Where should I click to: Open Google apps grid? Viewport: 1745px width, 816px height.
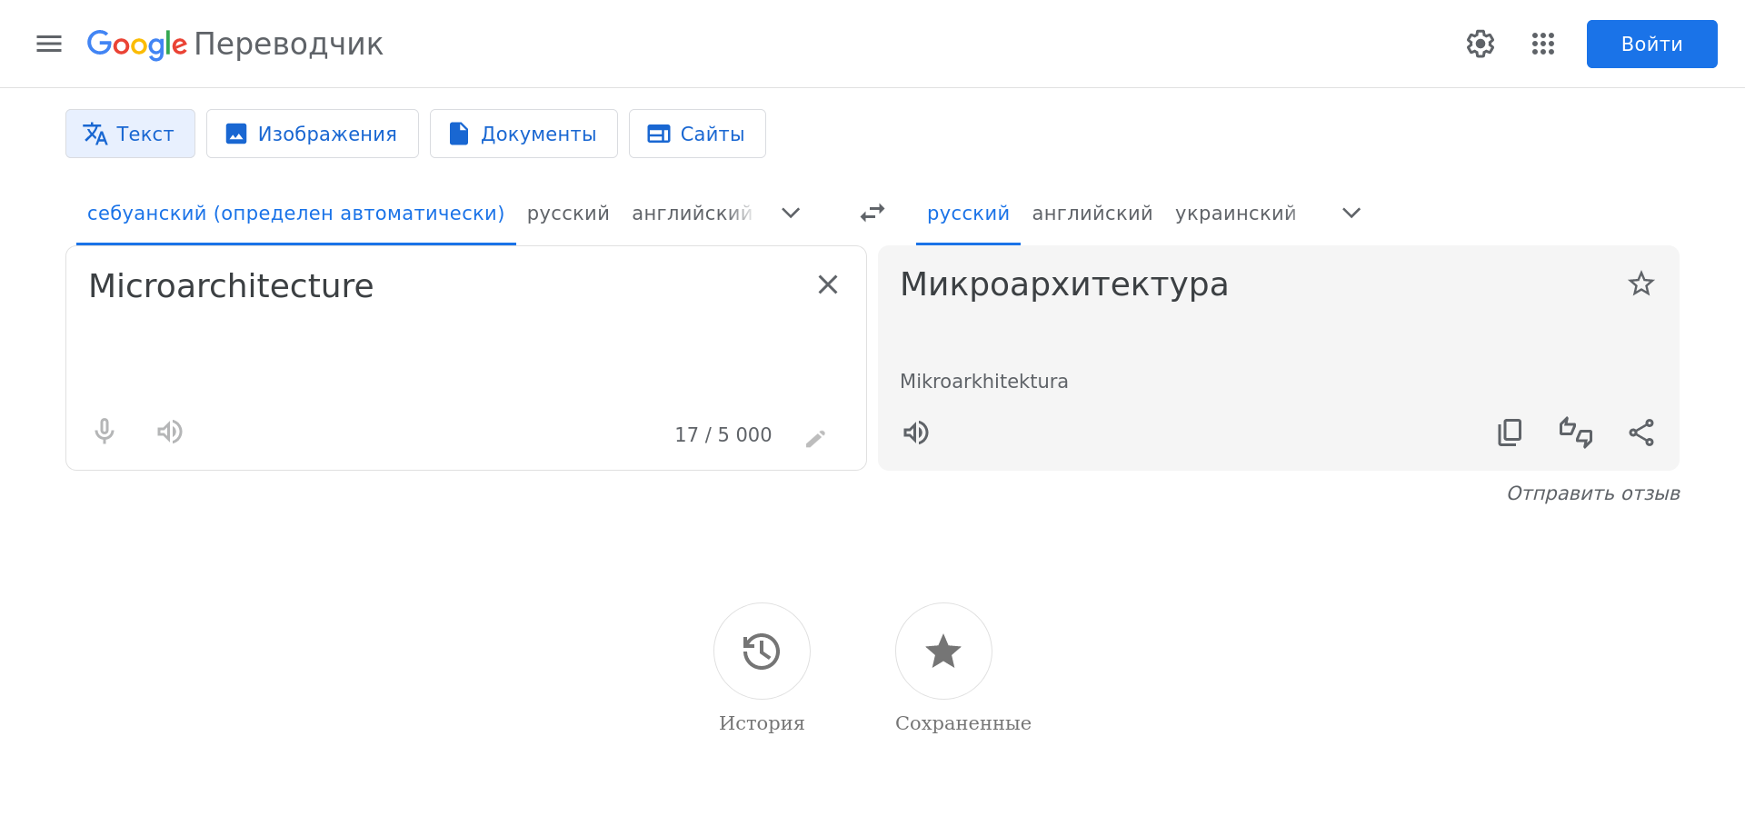pos(1543,44)
